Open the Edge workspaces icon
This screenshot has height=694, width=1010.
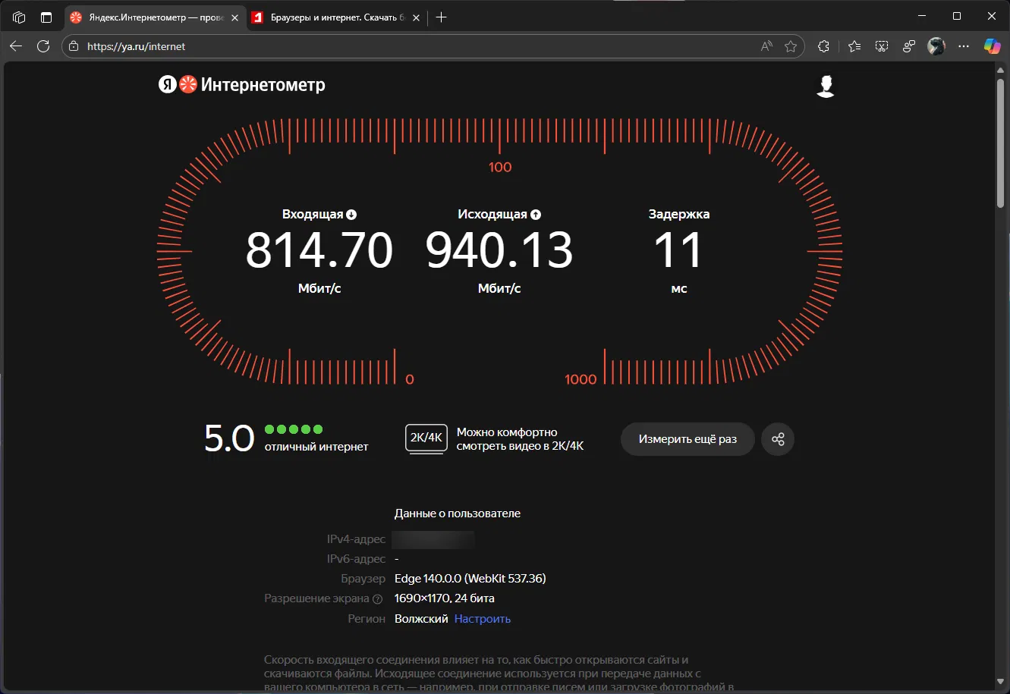point(19,17)
